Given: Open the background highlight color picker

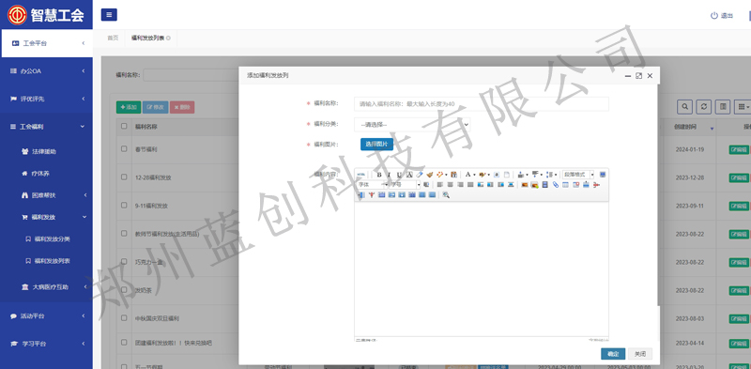Looking at the screenshot, I should point(484,175).
